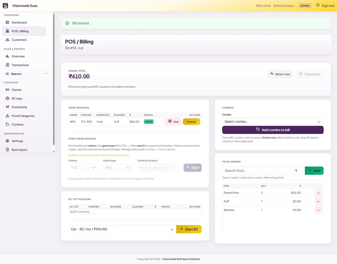Click the Visionweb Suss logo icon
This screenshot has height=264, width=337.
[5, 6]
